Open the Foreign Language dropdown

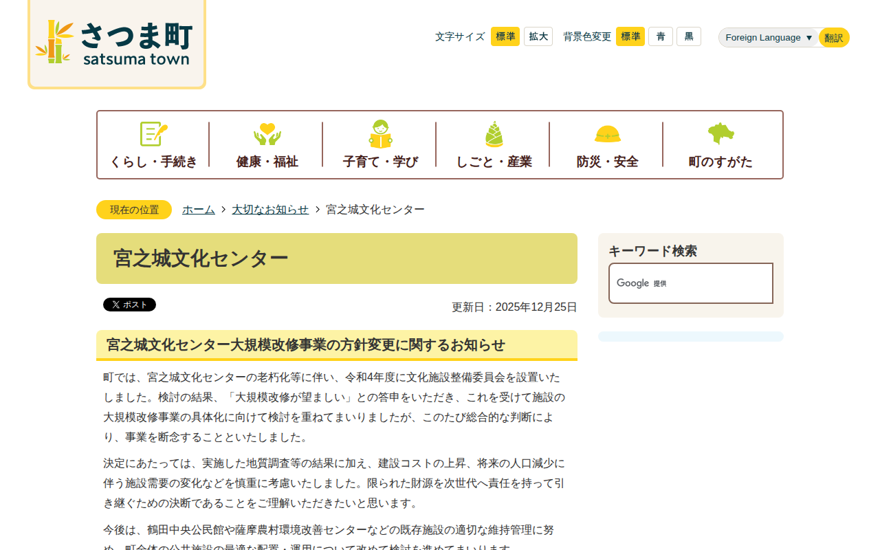(769, 37)
